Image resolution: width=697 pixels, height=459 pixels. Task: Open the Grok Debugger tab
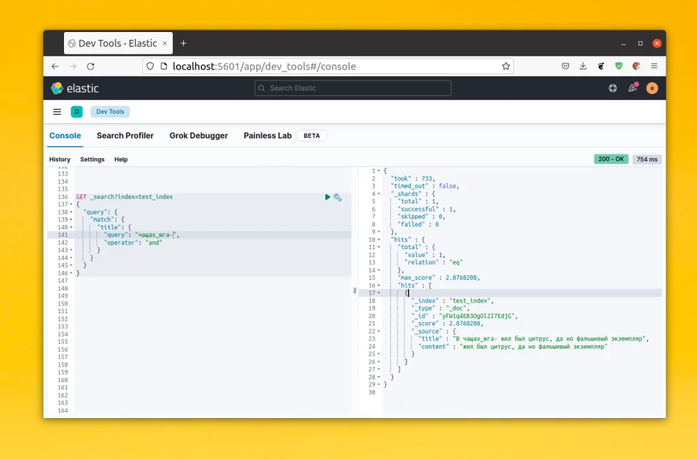pos(198,136)
